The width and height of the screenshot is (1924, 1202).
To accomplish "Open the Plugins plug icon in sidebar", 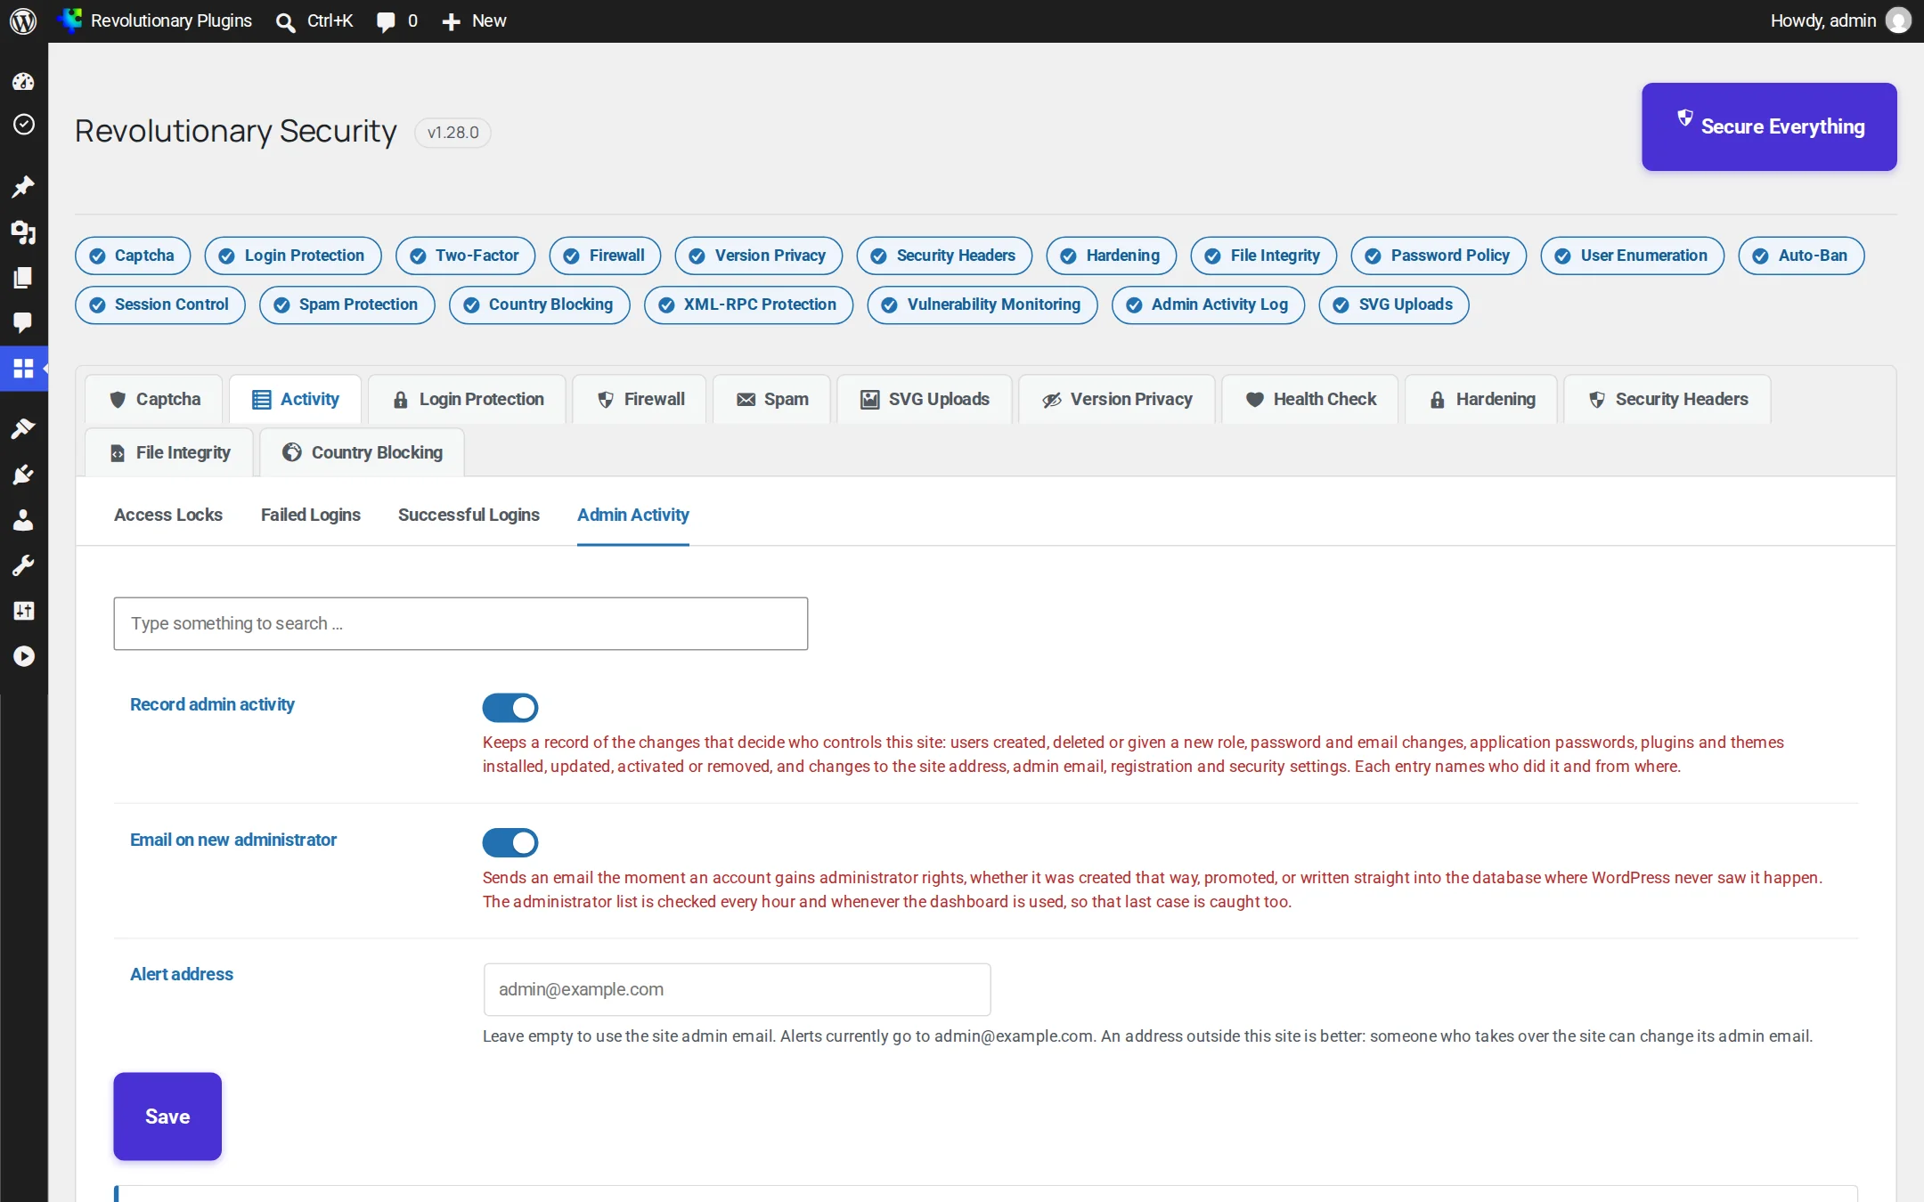I will click(x=23, y=475).
